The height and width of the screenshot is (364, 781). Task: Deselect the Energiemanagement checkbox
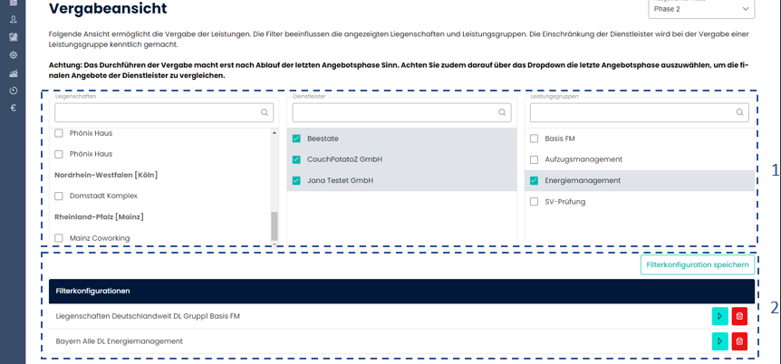click(x=535, y=181)
